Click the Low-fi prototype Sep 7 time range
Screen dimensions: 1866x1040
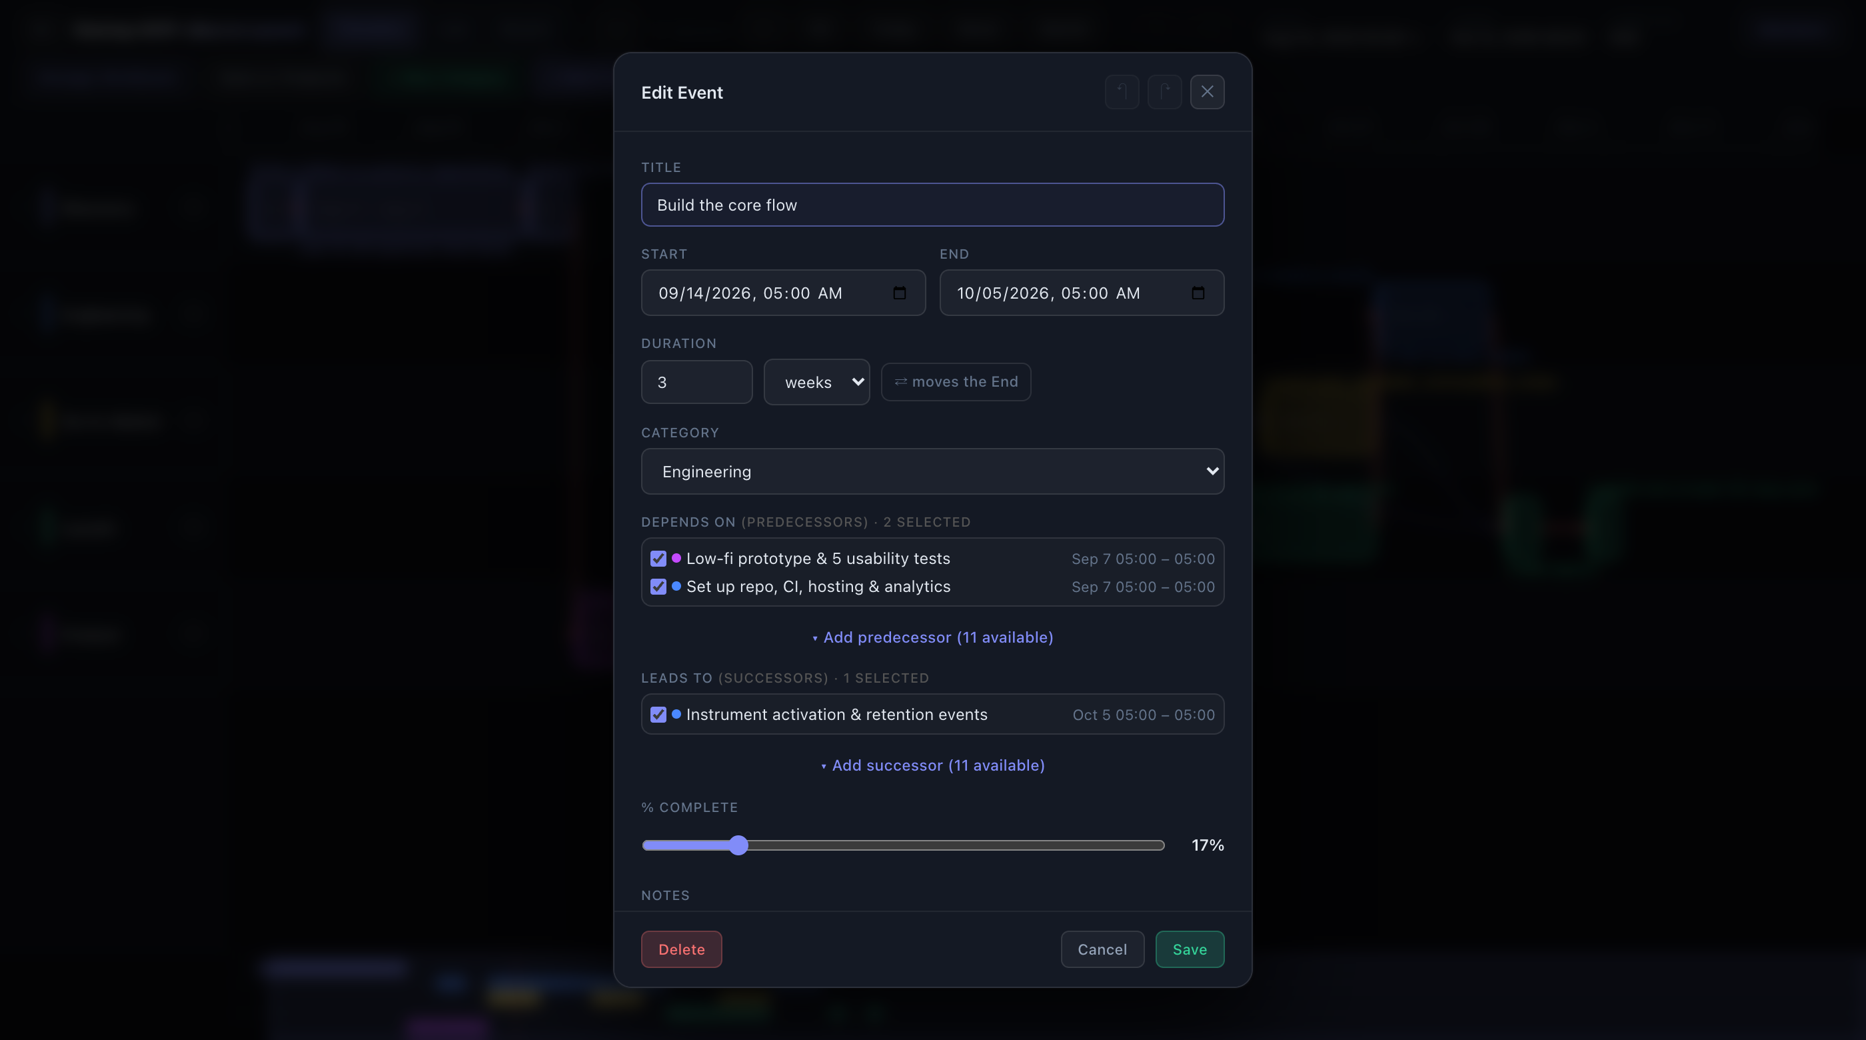(1143, 559)
